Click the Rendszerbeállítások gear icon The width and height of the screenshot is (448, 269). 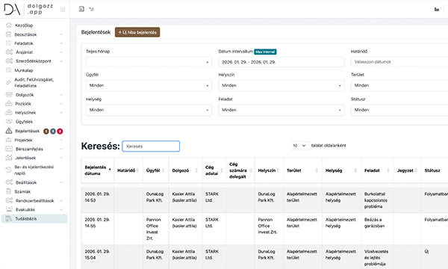(9, 200)
